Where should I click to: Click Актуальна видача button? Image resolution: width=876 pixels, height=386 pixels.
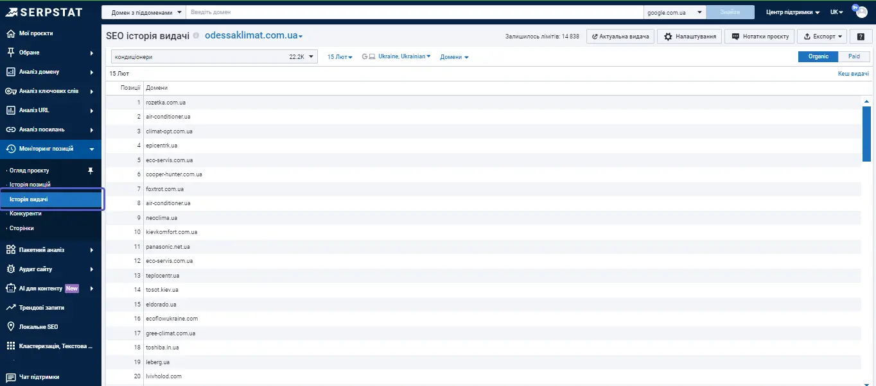[x=620, y=37]
